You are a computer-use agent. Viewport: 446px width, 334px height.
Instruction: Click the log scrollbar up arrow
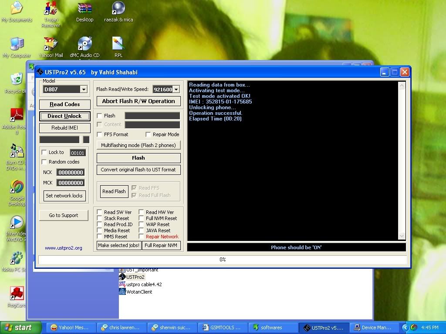402,86
